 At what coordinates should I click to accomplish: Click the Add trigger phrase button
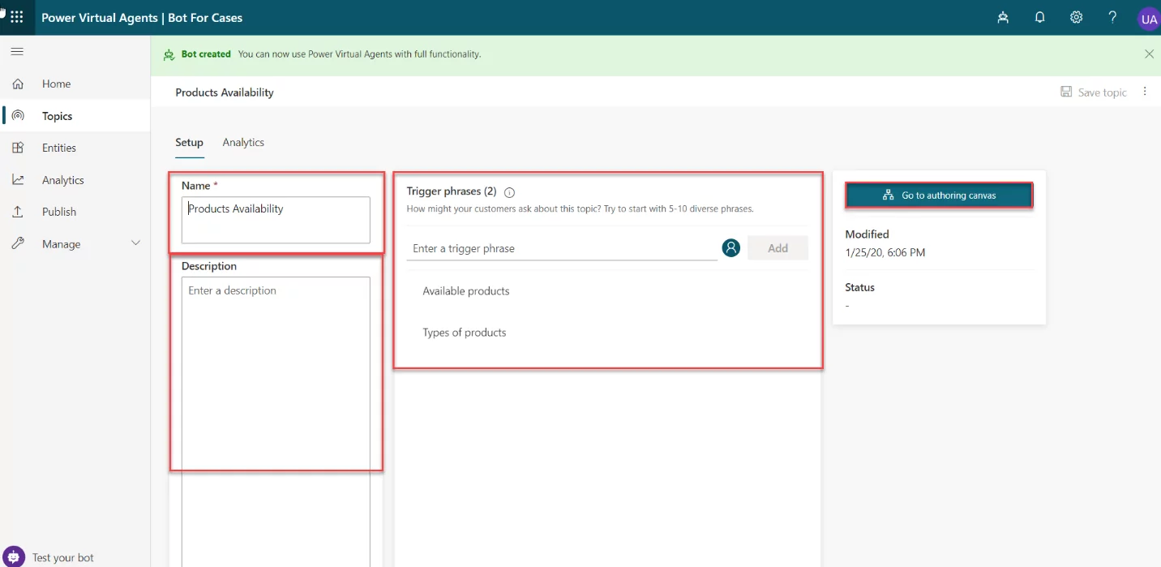click(778, 248)
